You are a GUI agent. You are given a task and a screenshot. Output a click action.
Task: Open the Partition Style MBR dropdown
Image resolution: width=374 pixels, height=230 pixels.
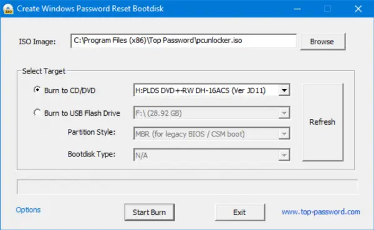click(284, 134)
